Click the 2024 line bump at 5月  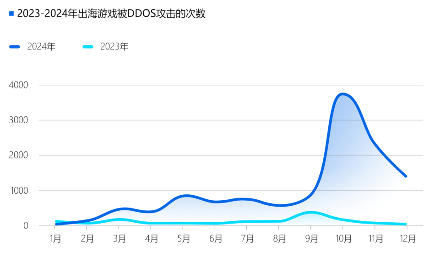186,196
